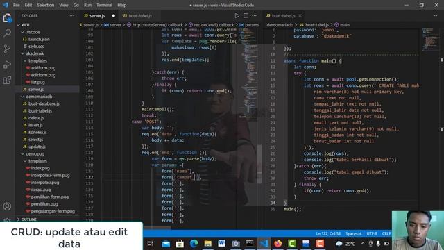Open Run and Debug view
This screenshot has width=444, height=250.
pyautogui.click(x=7, y=65)
